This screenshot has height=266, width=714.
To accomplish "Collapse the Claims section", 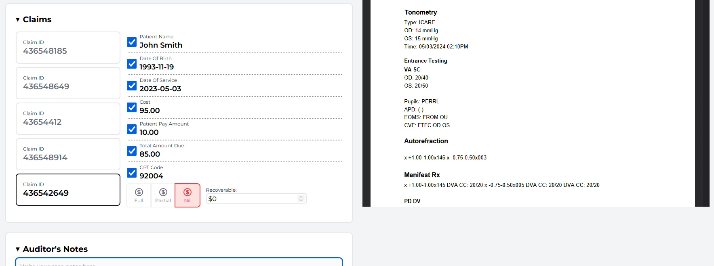I will tap(18, 20).
